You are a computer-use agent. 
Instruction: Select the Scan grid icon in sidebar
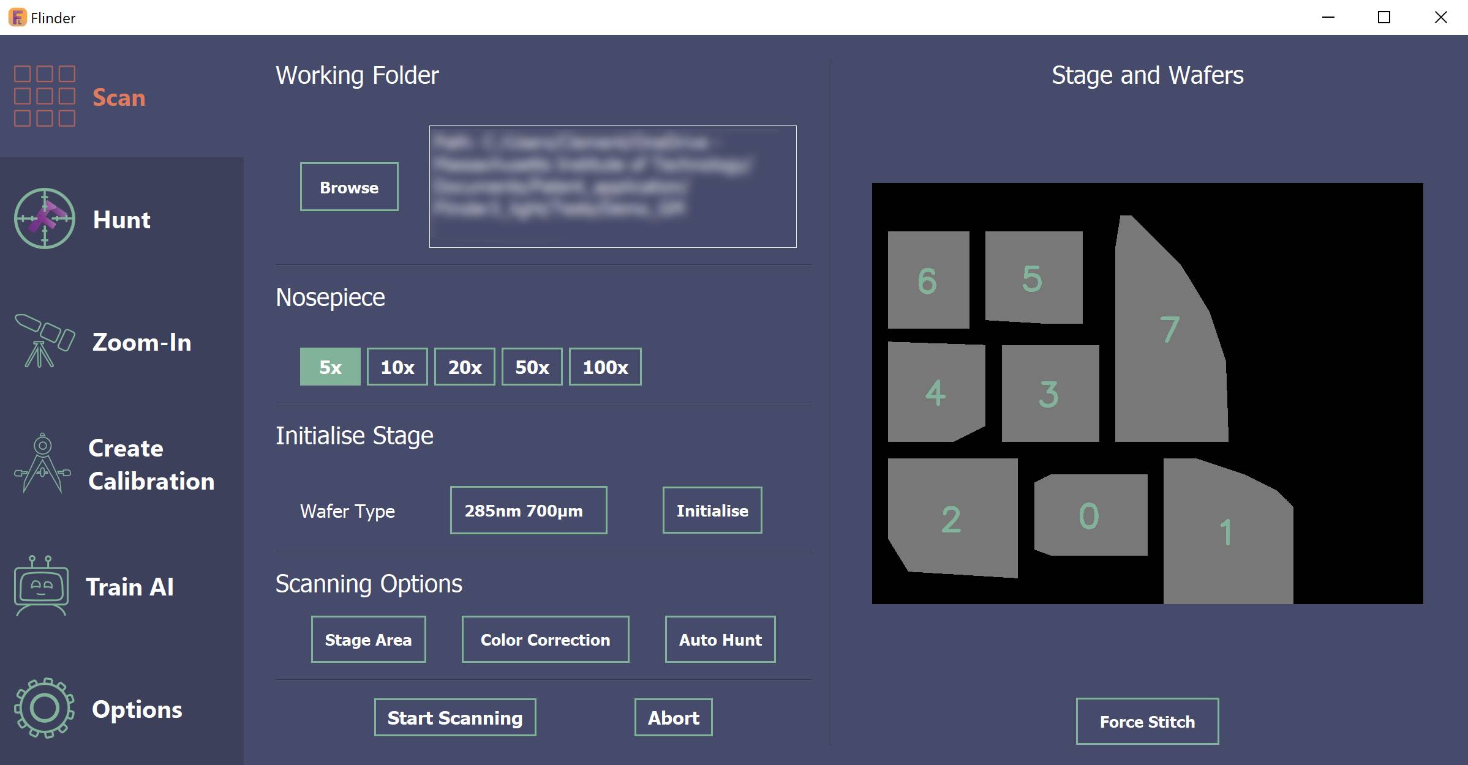44,96
